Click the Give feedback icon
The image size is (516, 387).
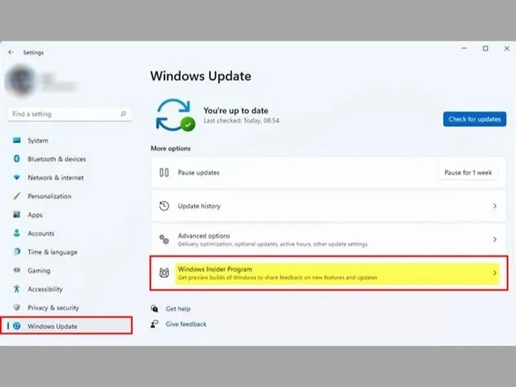point(154,324)
